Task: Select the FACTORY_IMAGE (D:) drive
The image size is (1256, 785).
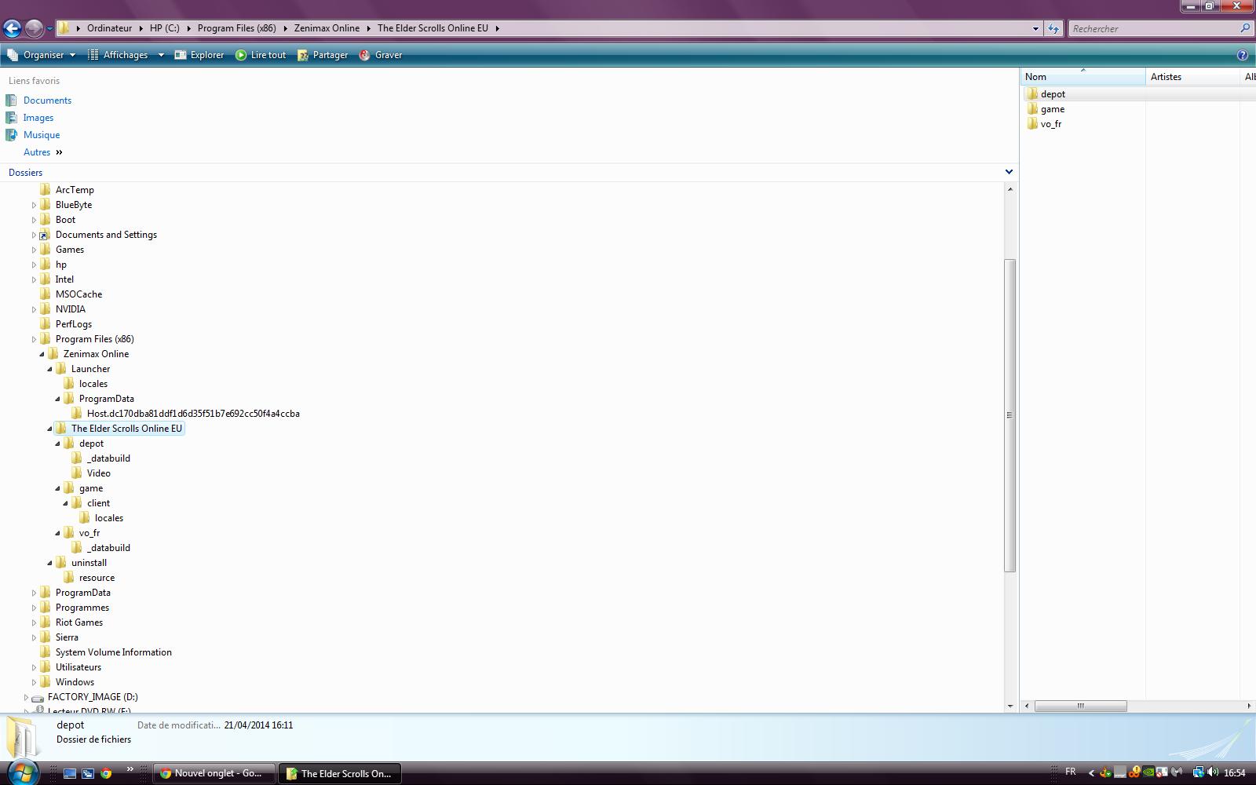Action: (93, 697)
